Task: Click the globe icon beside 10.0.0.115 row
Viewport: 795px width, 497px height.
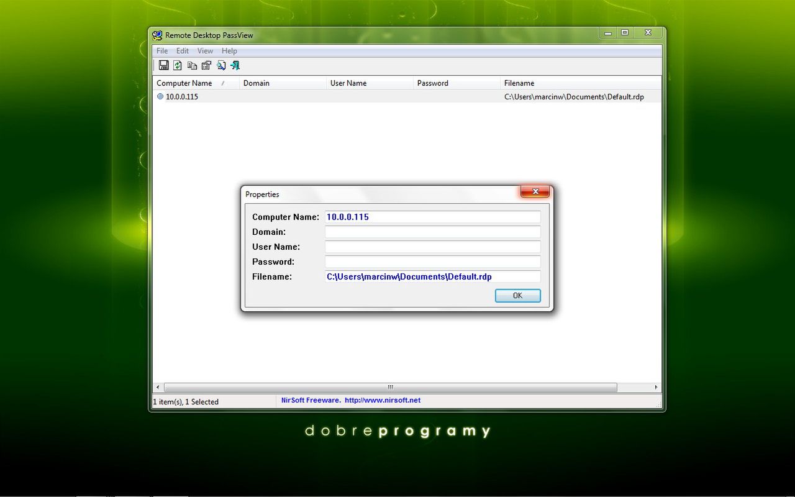Action: (x=160, y=96)
